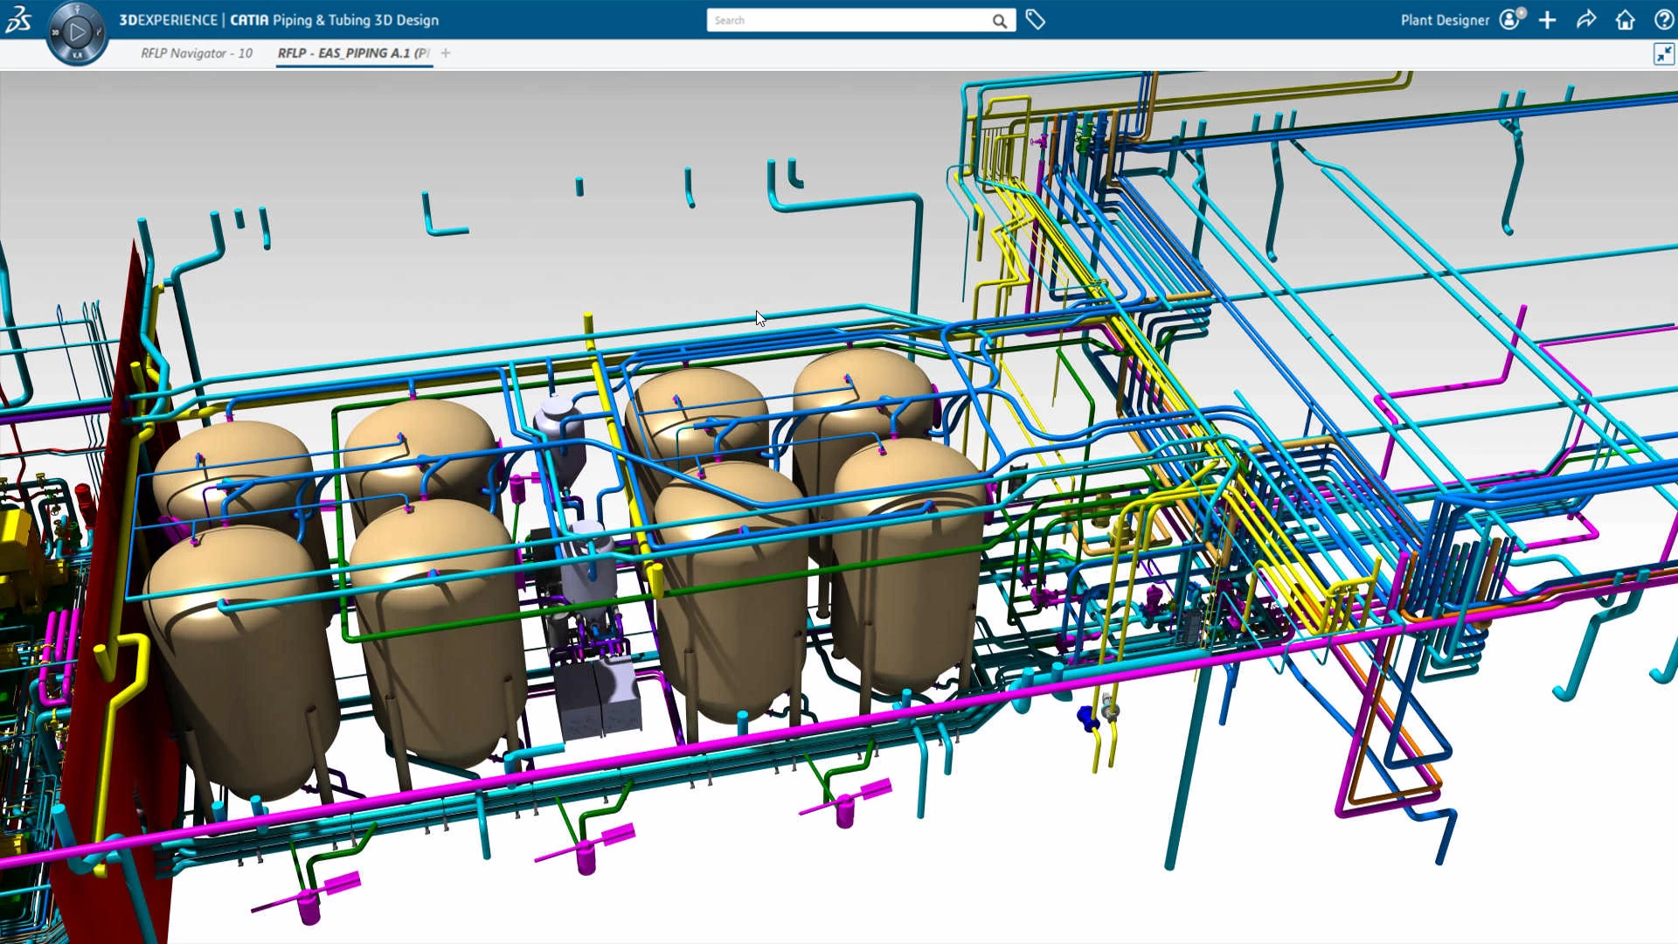Click the plus Add content icon
This screenshot has width=1678, height=944.
pyautogui.click(x=1548, y=20)
